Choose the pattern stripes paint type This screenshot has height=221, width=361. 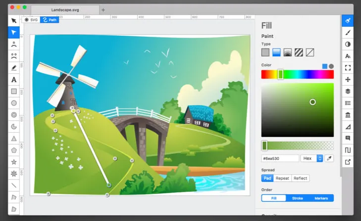pos(299,53)
